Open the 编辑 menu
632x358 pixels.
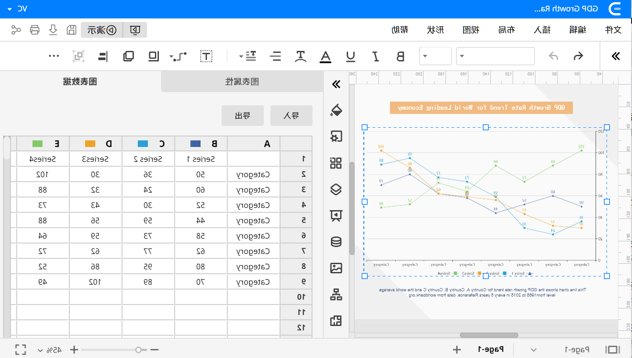[578, 30]
